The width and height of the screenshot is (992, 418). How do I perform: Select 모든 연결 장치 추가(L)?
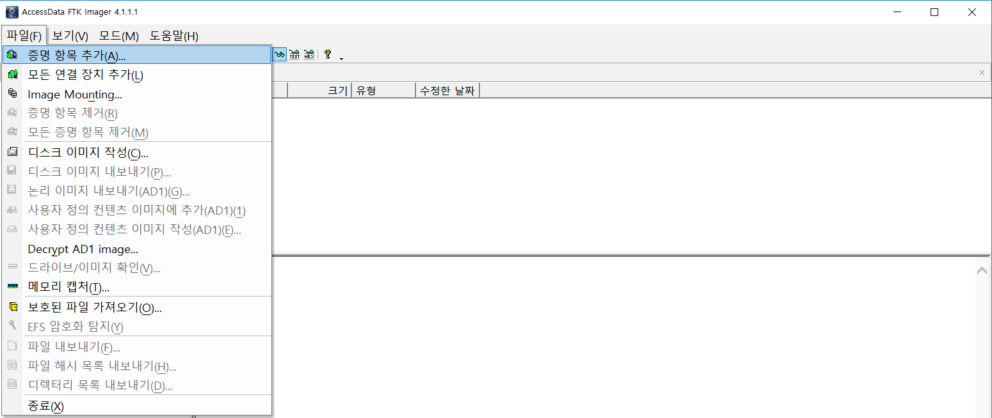[136, 75]
